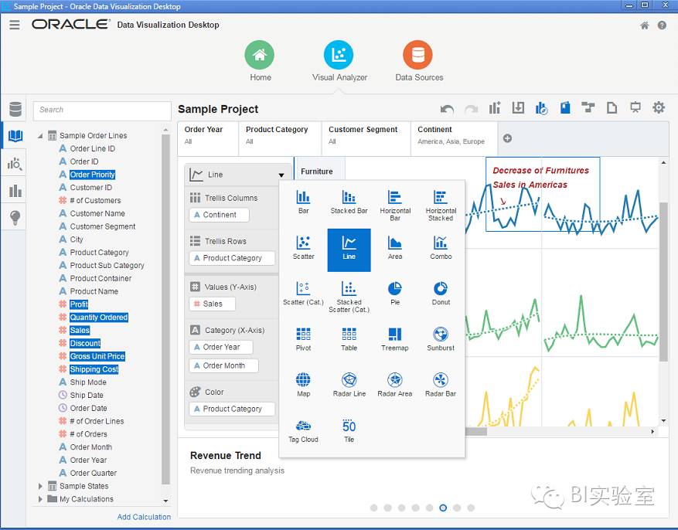
Task: Click the lightbulb insights icon in sidebar
Action: tap(14, 217)
